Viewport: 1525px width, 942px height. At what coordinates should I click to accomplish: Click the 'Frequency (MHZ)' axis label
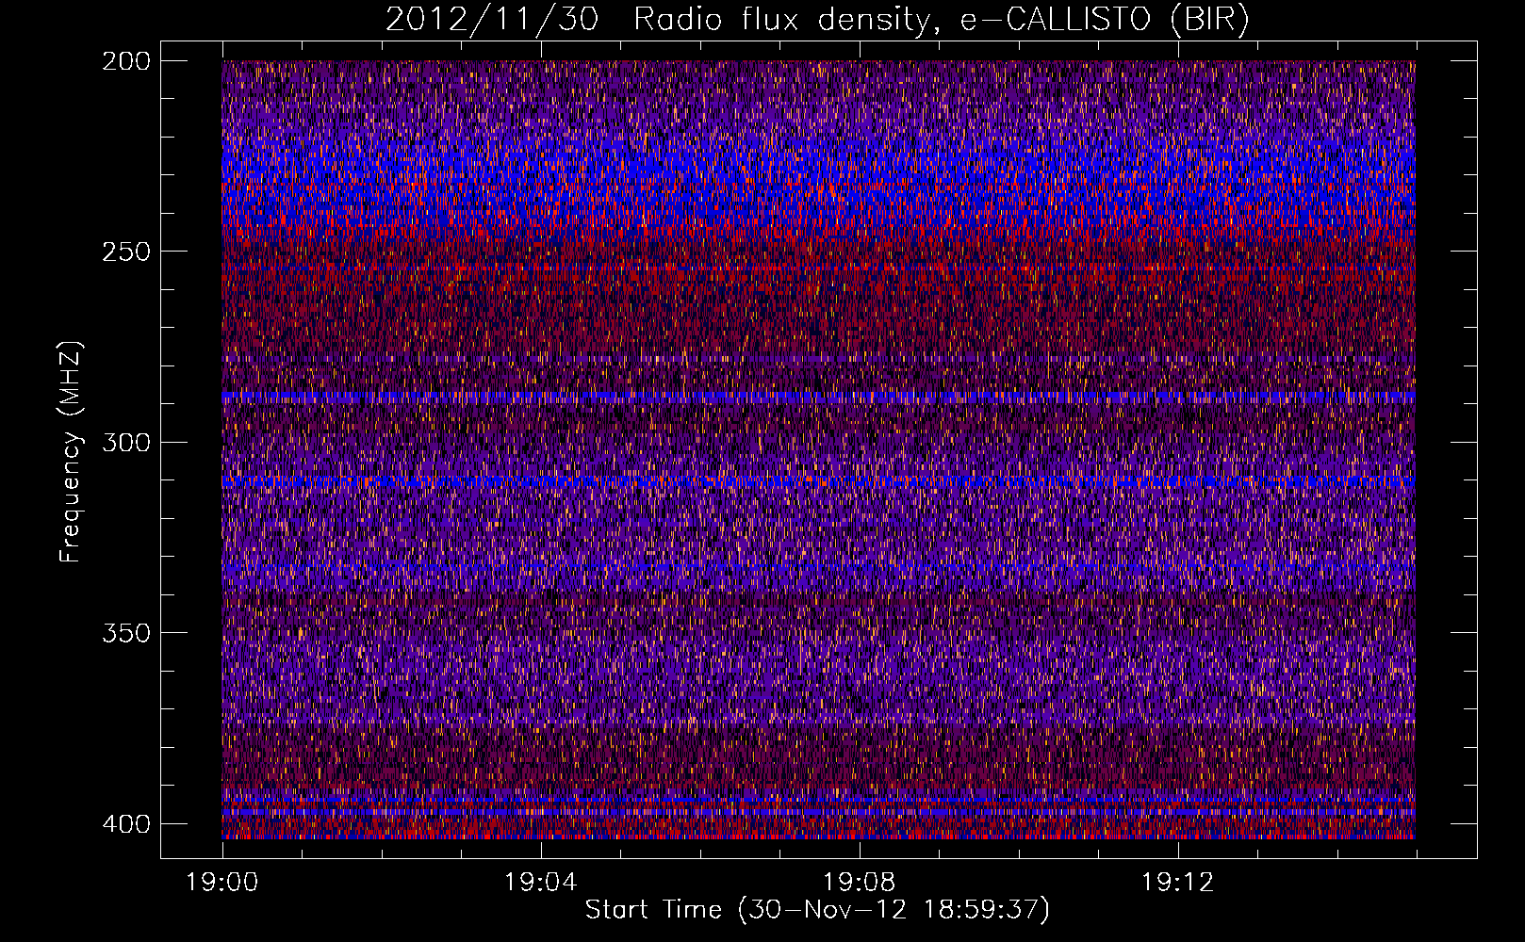(71, 451)
